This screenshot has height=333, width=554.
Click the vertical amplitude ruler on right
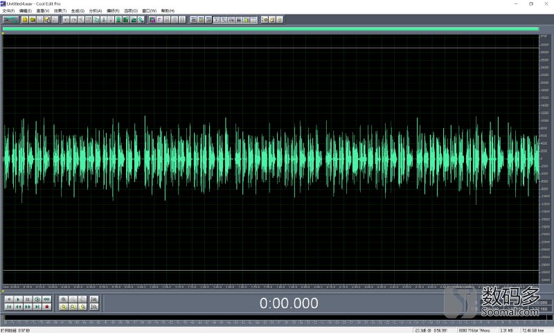(x=544, y=159)
